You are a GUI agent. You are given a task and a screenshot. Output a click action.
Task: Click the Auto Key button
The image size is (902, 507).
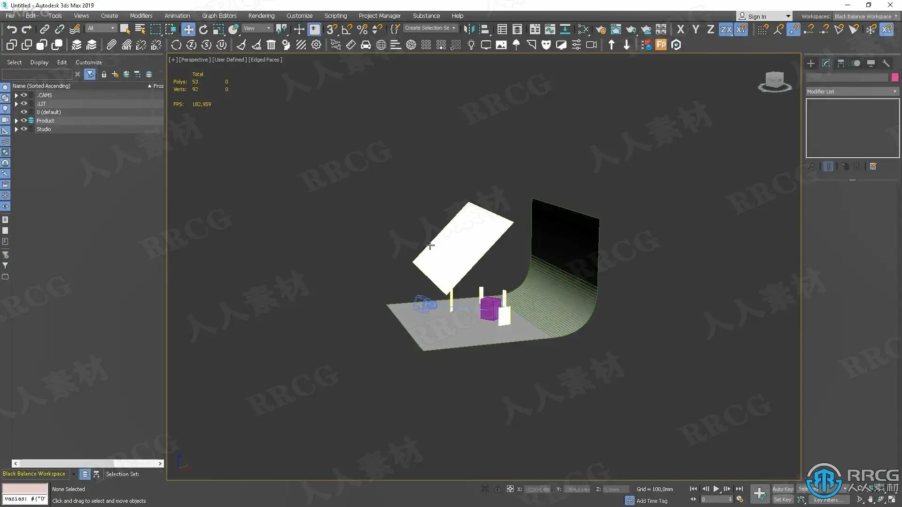[x=782, y=489]
